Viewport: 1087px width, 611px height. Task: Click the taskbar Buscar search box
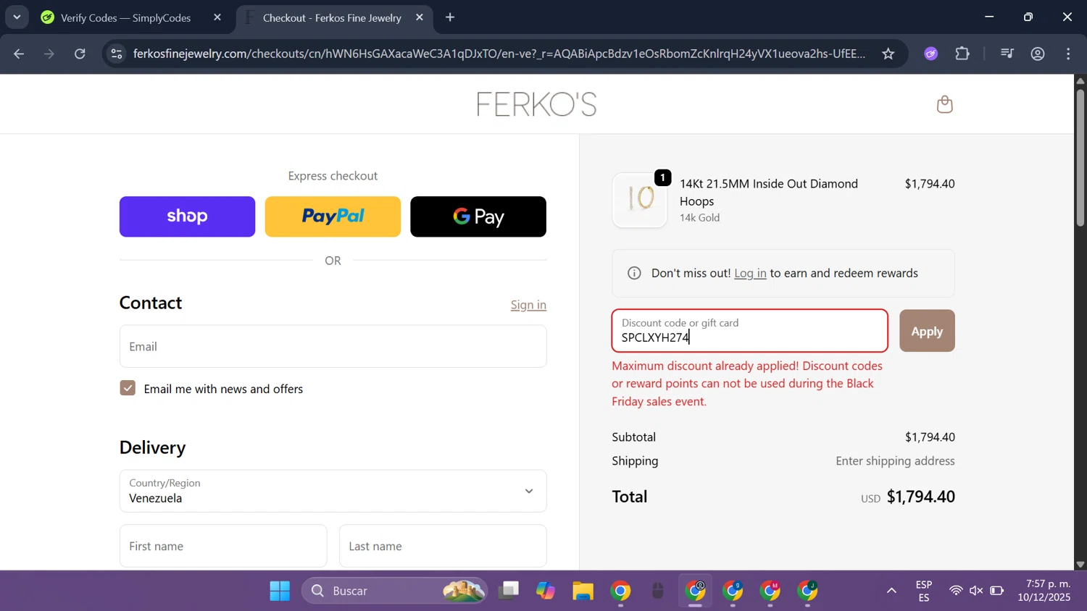[x=395, y=591]
